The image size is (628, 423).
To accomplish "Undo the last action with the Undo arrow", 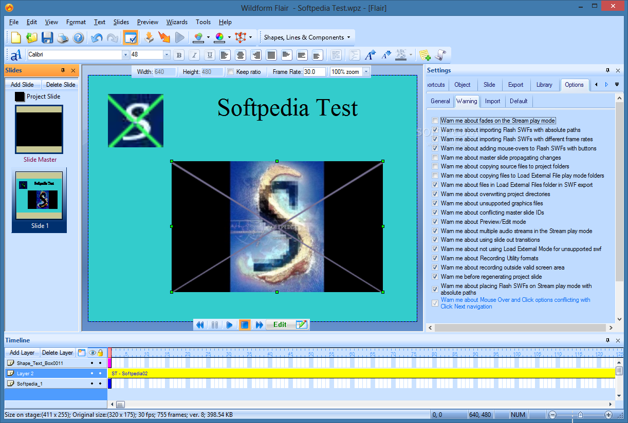I will (x=97, y=37).
